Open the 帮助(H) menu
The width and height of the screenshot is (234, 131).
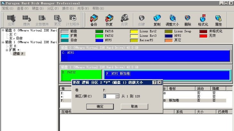(x=98, y=9)
